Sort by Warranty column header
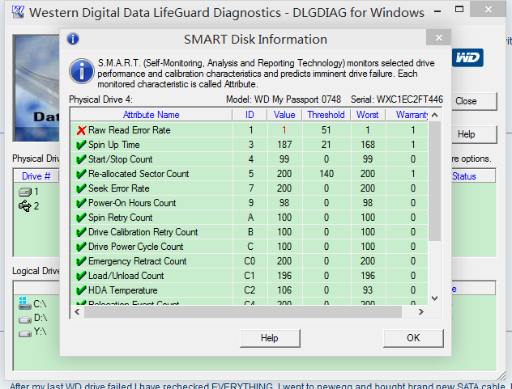Image resolution: width=512 pixels, height=389 pixels. coord(407,115)
